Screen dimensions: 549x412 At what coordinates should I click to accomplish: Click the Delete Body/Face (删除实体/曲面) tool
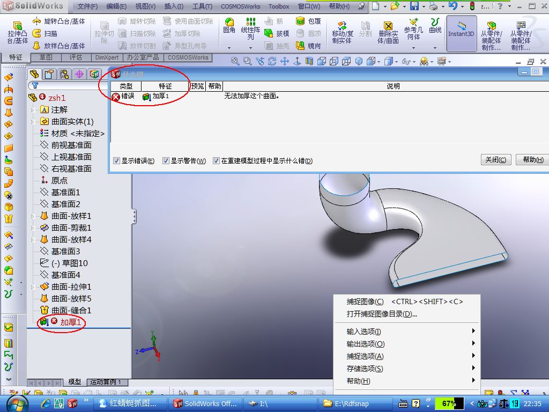tap(388, 33)
